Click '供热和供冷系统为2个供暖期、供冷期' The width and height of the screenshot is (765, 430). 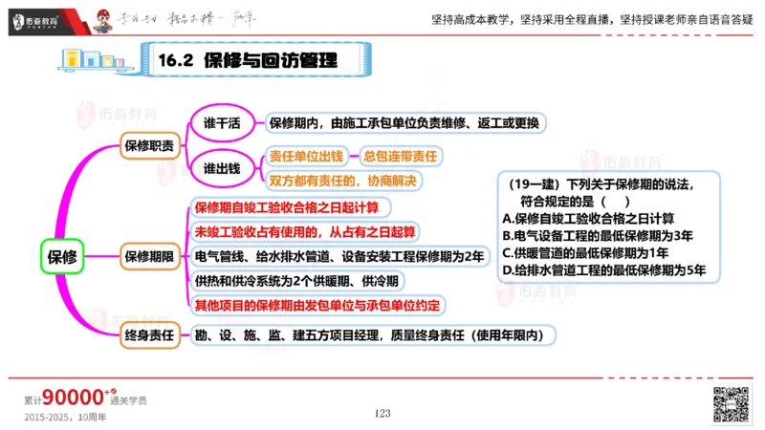pyautogui.click(x=296, y=281)
